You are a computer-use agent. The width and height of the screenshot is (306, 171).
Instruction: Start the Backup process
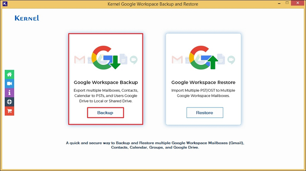[105, 113]
